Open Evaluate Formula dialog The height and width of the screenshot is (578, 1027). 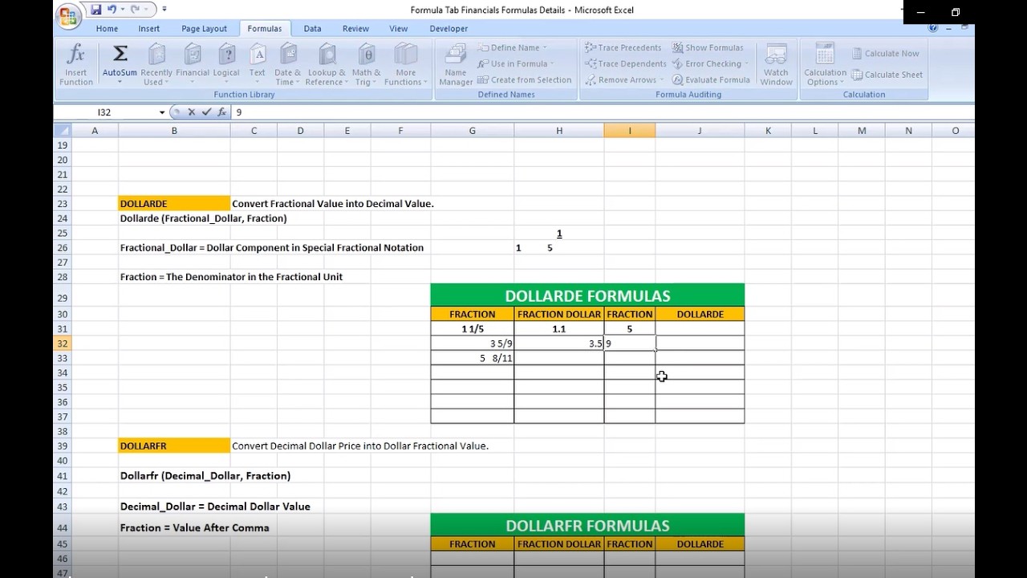click(711, 79)
